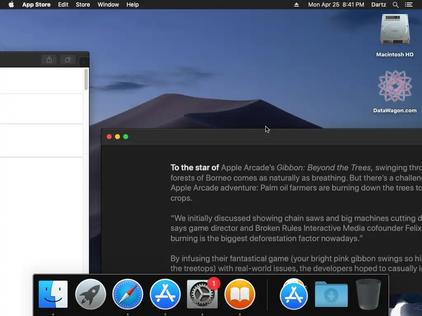Select the DataWagon.com desktop icon
The width and height of the screenshot is (422, 316).
coord(395,92)
